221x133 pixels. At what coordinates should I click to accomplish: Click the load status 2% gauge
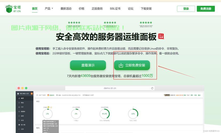coord(48,114)
